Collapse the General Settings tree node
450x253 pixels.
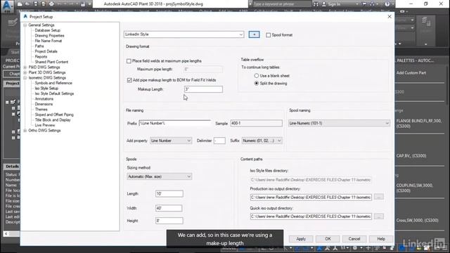point(25,25)
